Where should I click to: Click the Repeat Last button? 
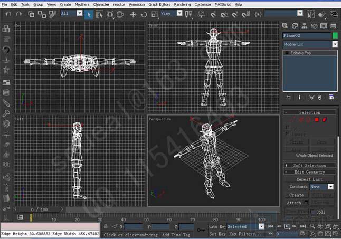(x=309, y=179)
